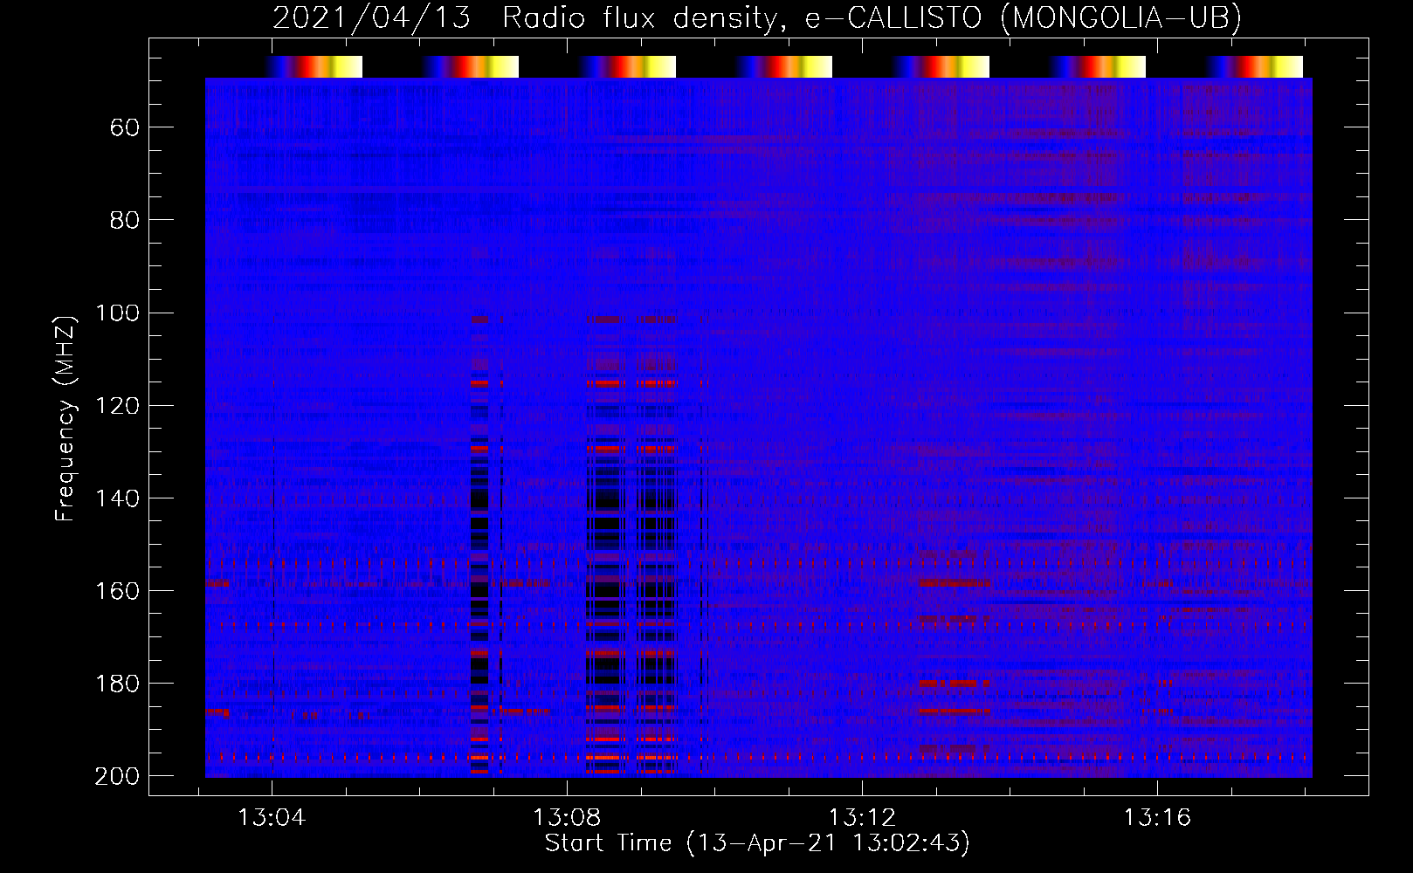Click the 13:12 time tick label
This screenshot has height=873, width=1413.
point(862,817)
